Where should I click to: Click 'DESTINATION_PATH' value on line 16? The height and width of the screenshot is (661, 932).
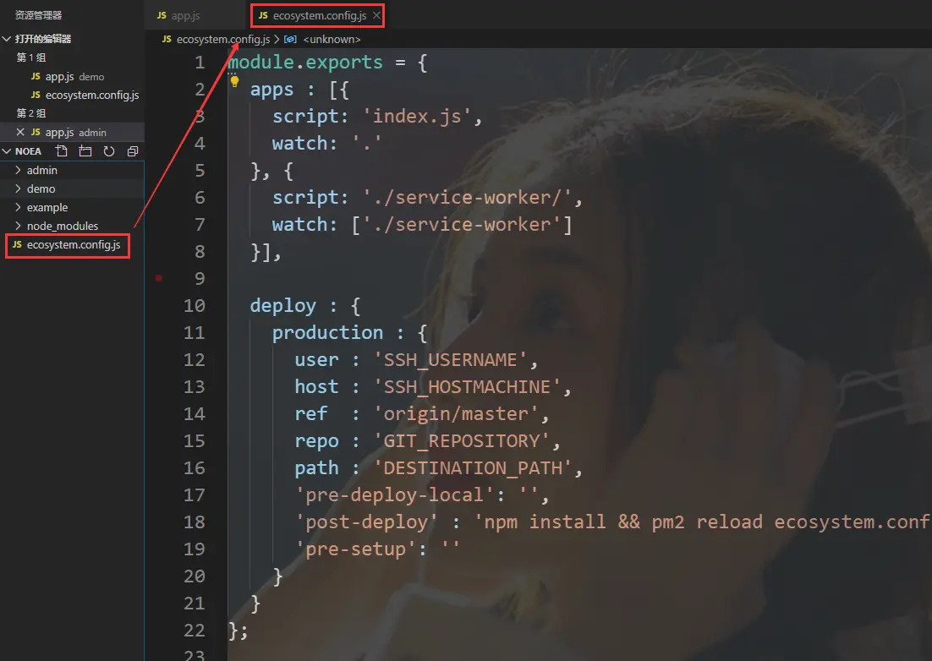[473, 468]
